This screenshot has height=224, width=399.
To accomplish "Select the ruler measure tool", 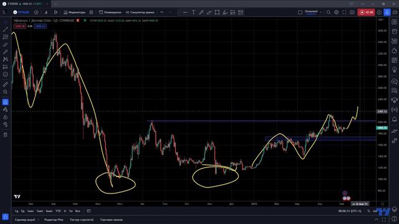I will tap(6, 85).
